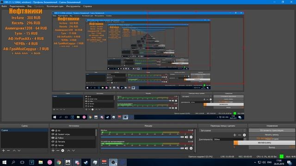Add a new scene with the plus icon

tap(3, 151)
